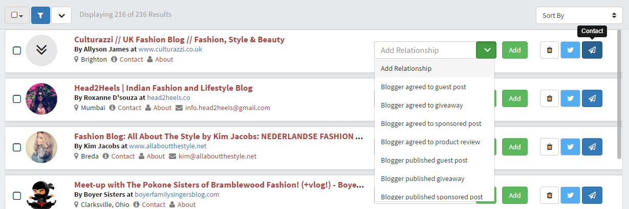Image resolution: width=629 pixels, height=209 pixels.
Task: Select the Boyer Sisters row checkbox
Action: pyautogui.click(x=17, y=196)
